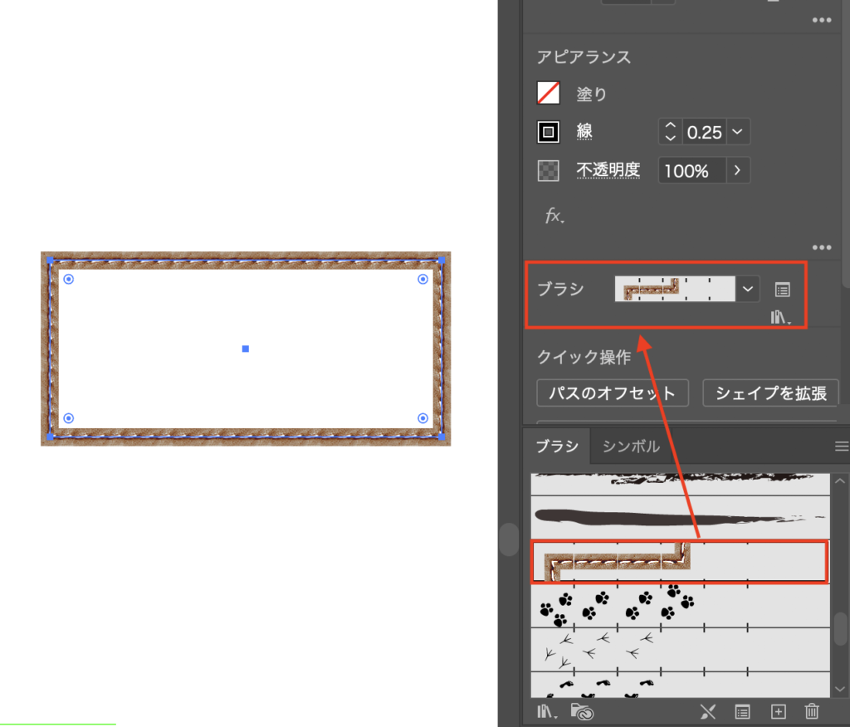Select the bird tracks scatter brush
The height and width of the screenshot is (727, 850).
pyautogui.click(x=681, y=650)
